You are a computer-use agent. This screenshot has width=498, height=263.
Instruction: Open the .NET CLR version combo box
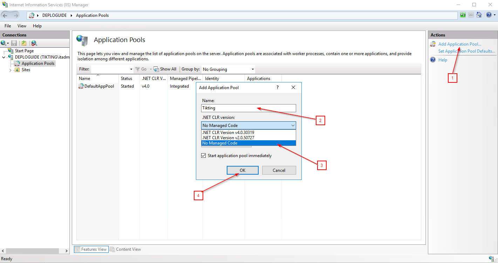coord(248,126)
